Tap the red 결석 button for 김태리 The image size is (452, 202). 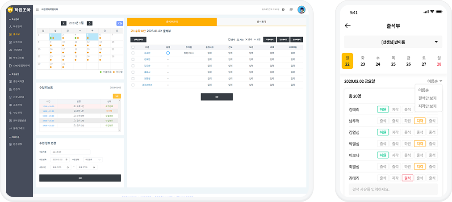coord(407,178)
